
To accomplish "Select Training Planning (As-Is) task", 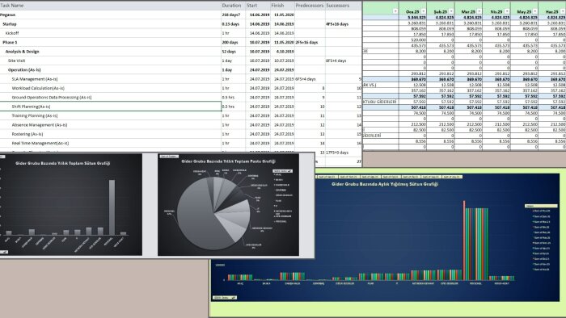I will click(x=111, y=115).
